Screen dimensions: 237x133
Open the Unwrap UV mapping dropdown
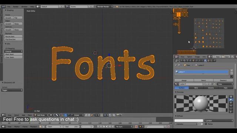(x=13, y=51)
